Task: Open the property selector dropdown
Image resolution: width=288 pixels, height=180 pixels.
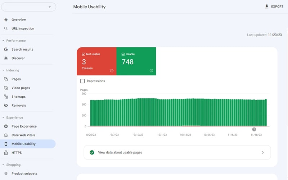Action: (x=28, y=7)
